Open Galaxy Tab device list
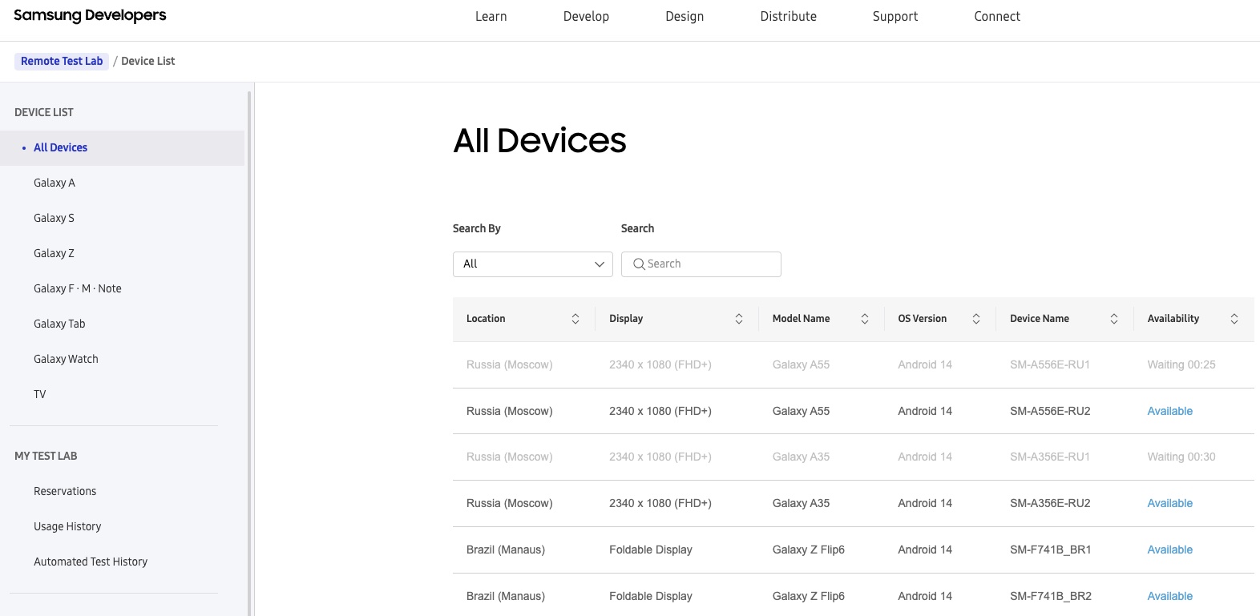This screenshot has width=1260, height=616. (59, 324)
